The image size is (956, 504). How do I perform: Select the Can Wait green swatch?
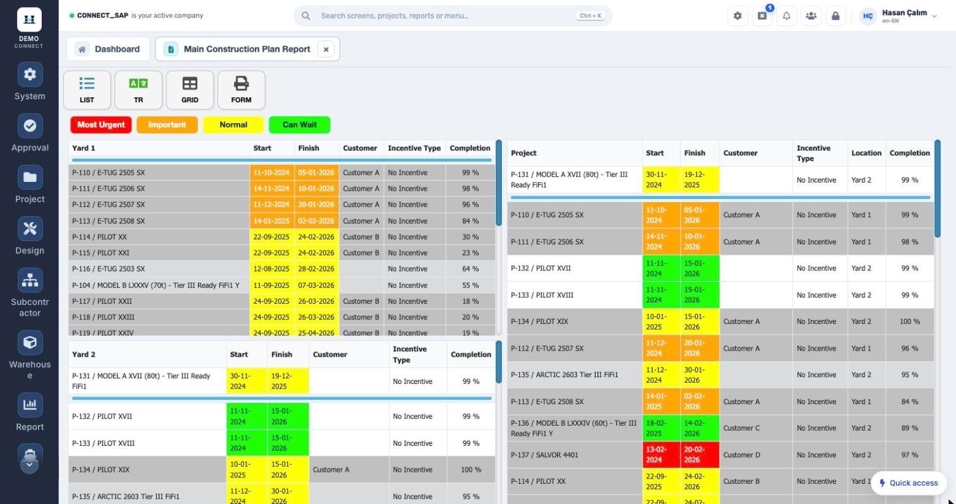(300, 125)
